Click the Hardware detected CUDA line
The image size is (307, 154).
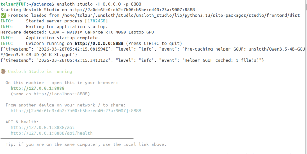[77, 32]
